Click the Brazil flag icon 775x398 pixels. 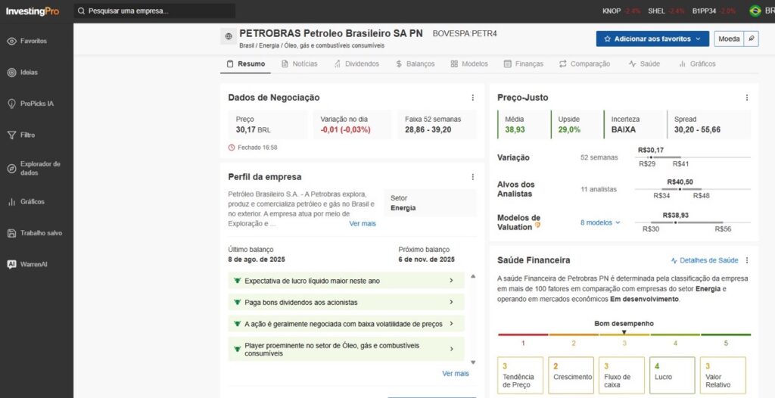coord(755,11)
